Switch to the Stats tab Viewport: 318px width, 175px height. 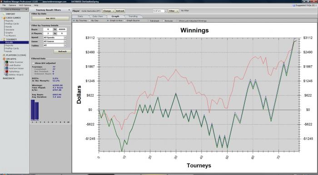point(80,16)
